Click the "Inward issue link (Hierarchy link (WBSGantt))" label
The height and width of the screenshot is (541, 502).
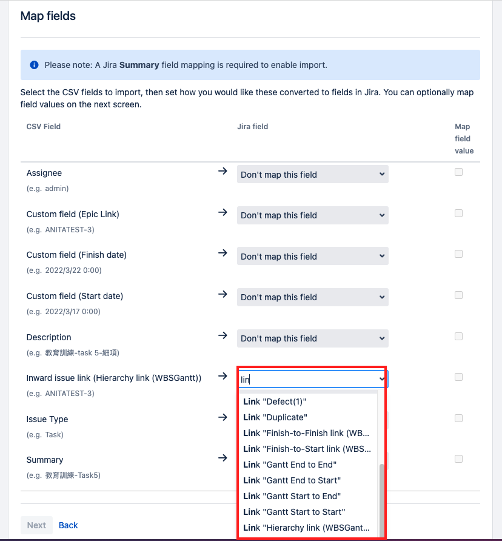[114, 378]
